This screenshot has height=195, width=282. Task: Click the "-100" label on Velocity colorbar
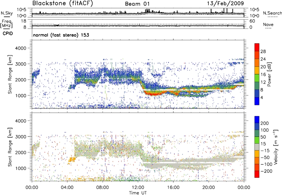coord(266,164)
